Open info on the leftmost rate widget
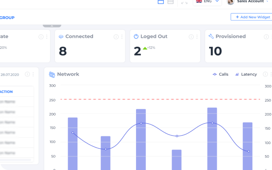The height and width of the screenshot is (170, 272). (x=41, y=37)
